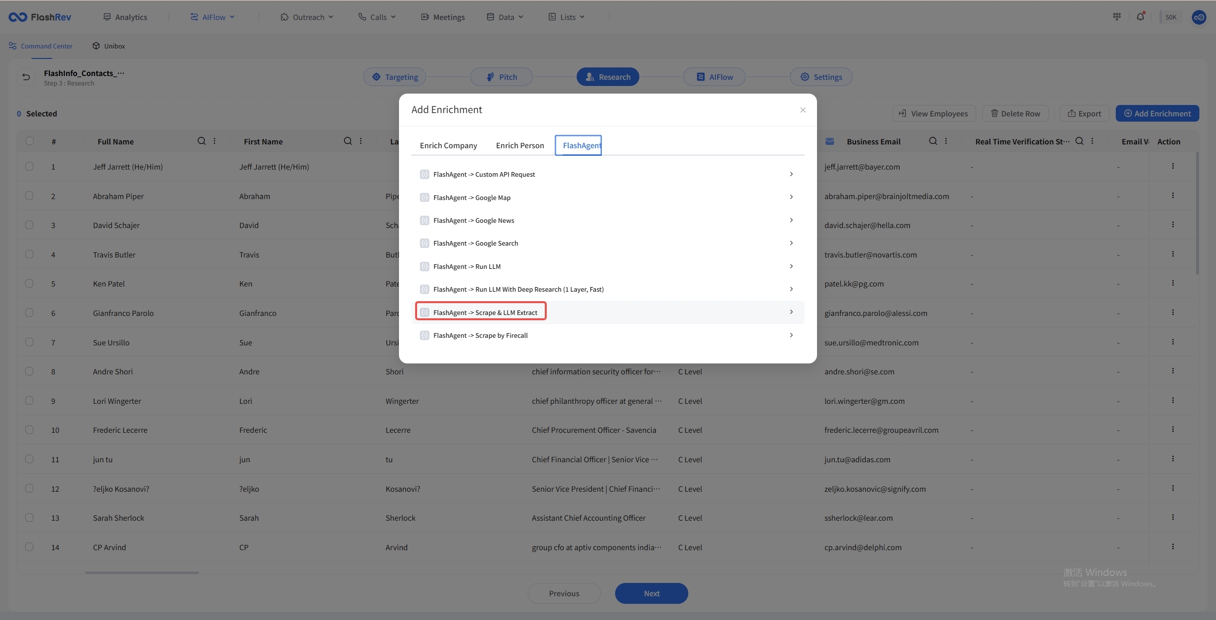1216x620 pixels.
Task: Search Real Time Verification Status column
Action: pyautogui.click(x=1079, y=141)
